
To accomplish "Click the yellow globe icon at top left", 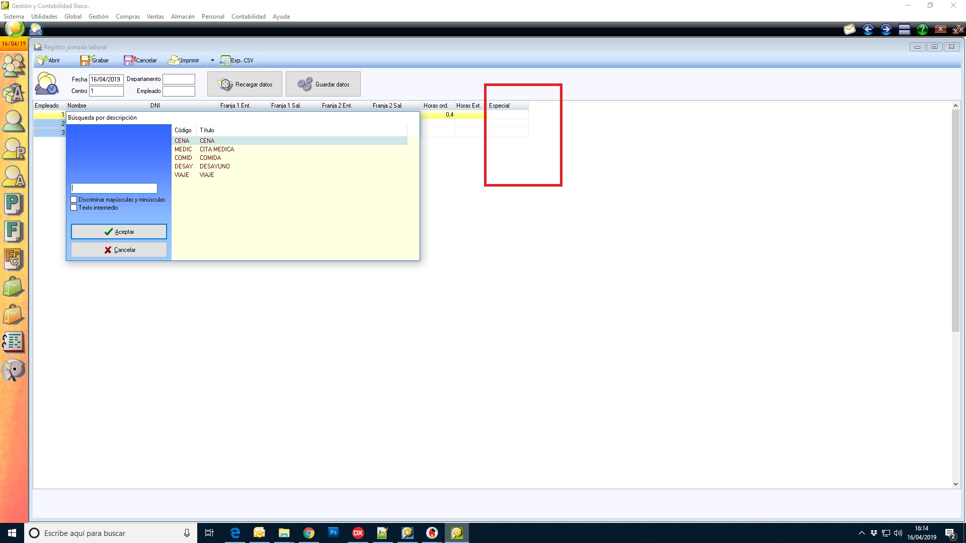I will pos(14,29).
